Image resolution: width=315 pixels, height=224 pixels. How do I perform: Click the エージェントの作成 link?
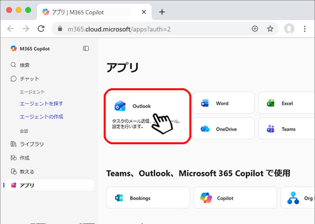pyautogui.click(x=41, y=117)
